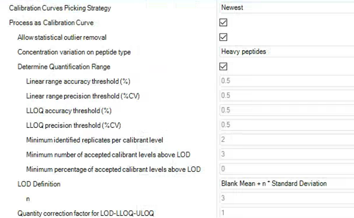This screenshot has height=218, width=354.
Task: Open Concentration variation on peptide type dropdown
Action: click(287, 52)
